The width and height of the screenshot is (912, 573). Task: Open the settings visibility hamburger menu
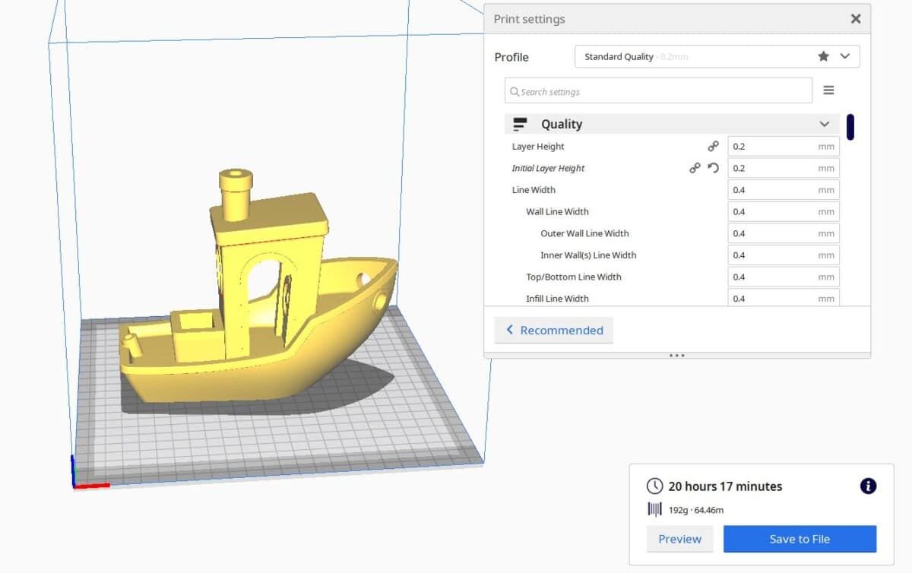tap(828, 90)
